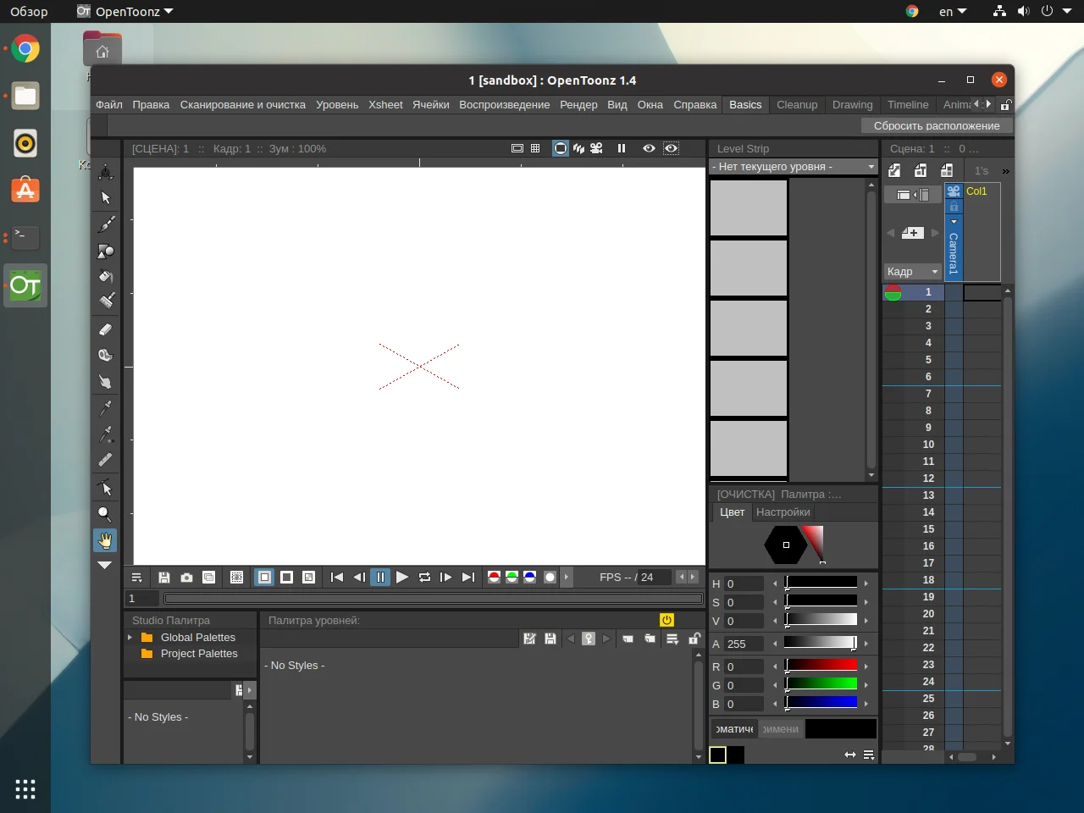Viewport: 1084px width, 813px height.
Task: Select frame 10 row in Xsheet
Action: (x=928, y=445)
